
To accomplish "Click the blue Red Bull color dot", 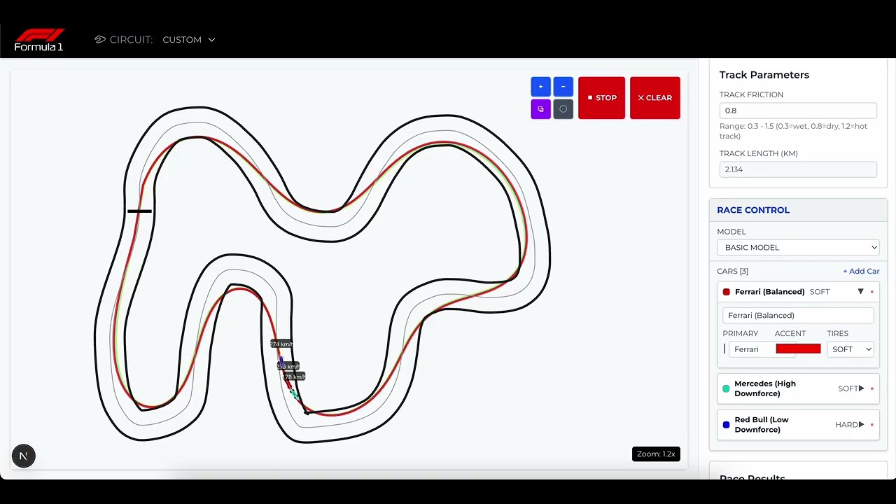I will click(726, 425).
